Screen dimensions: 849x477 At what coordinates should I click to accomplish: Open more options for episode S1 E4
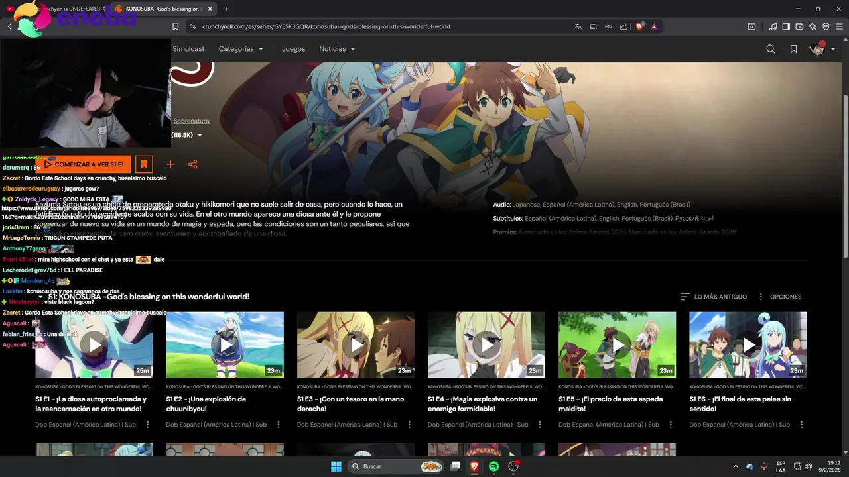point(540,425)
